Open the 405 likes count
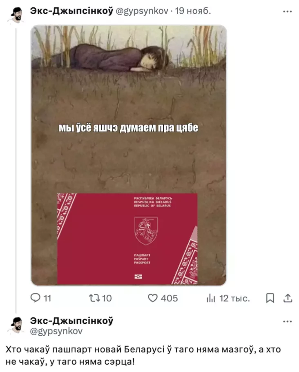Viewport: 299px width, 372px height. point(169,298)
